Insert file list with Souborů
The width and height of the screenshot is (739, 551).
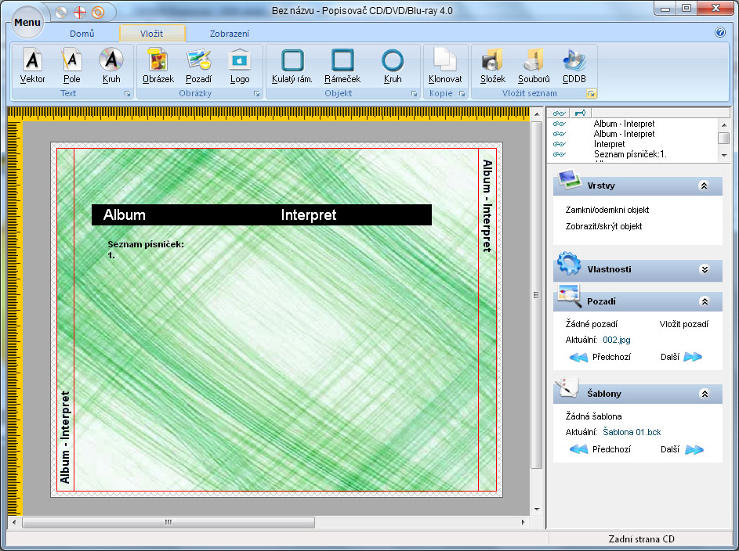point(534,65)
